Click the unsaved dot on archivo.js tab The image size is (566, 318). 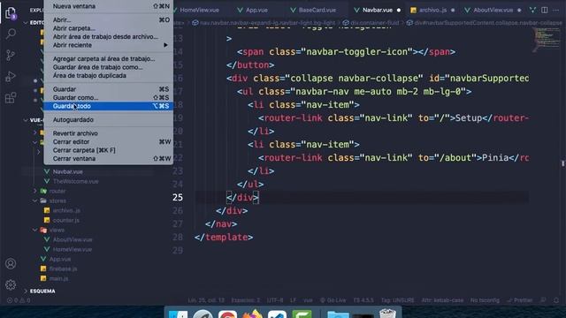[x=453, y=10]
